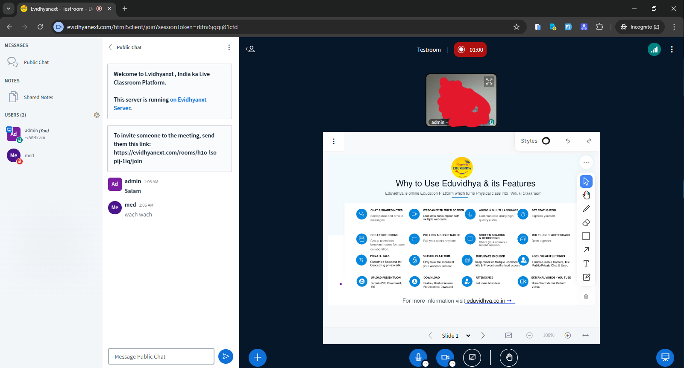Open audio device options chevron on microphone
The width and height of the screenshot is (684, 368).
[426, 364]
